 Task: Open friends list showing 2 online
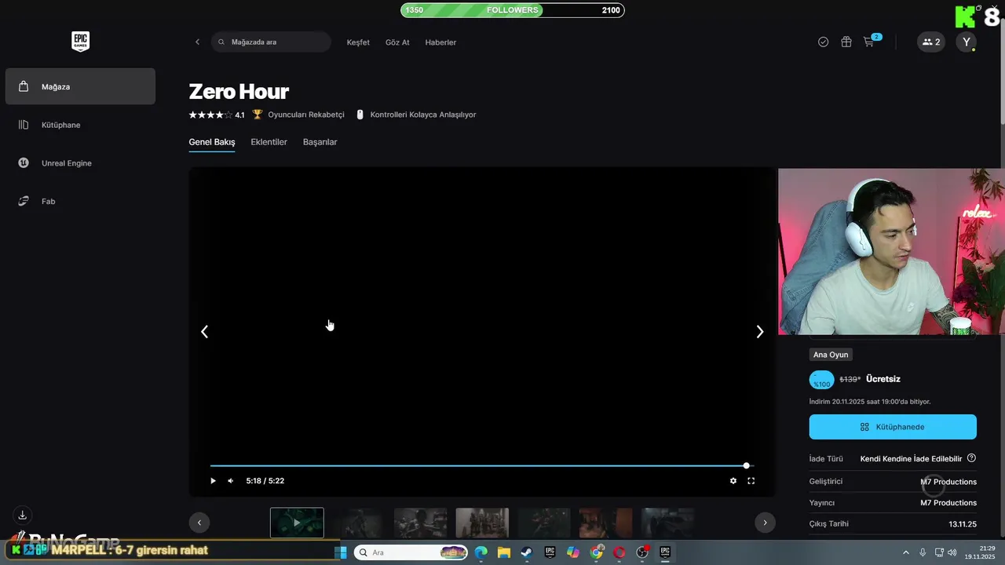[x=931, y=42]
